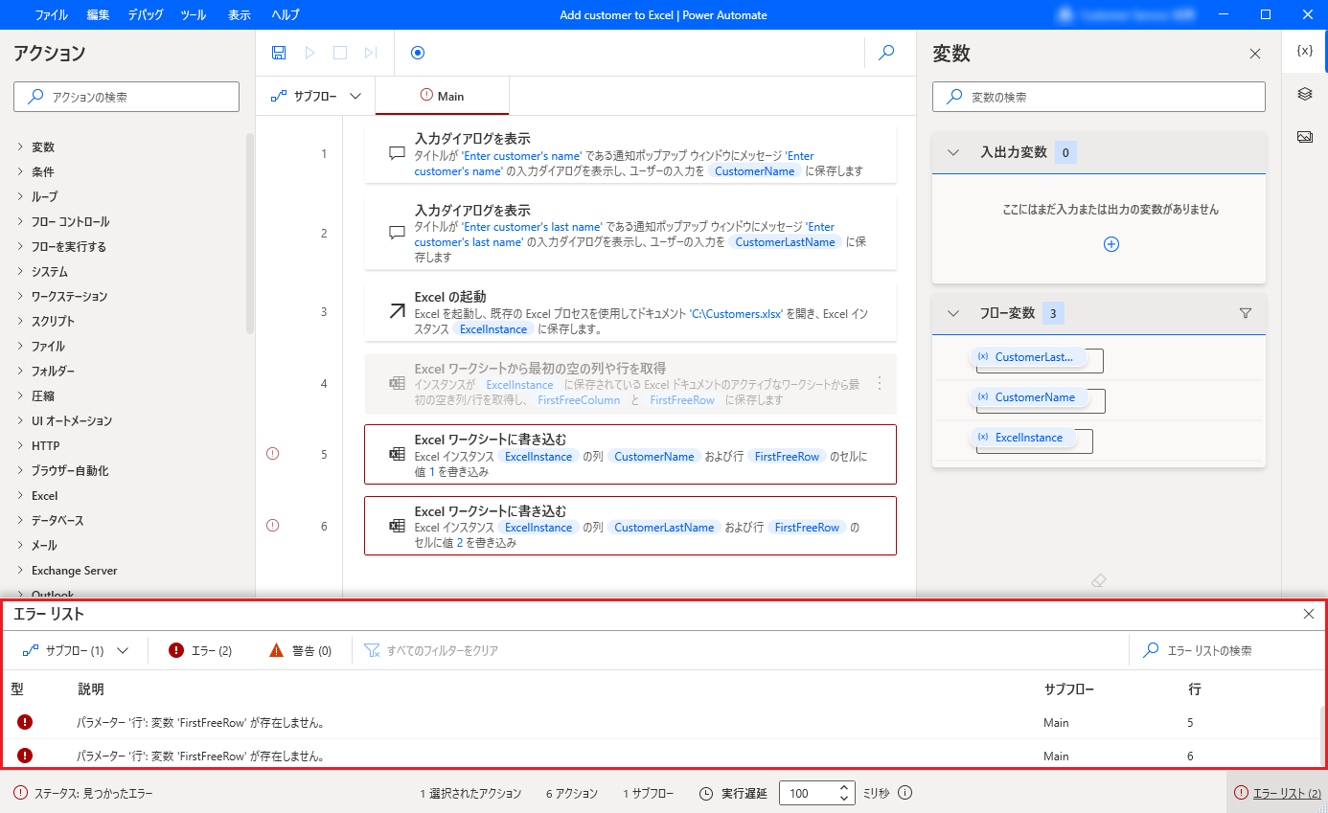Click the error icon in first error row
Viewport: 1328px width, 813px height.
(x=25, y=722)
